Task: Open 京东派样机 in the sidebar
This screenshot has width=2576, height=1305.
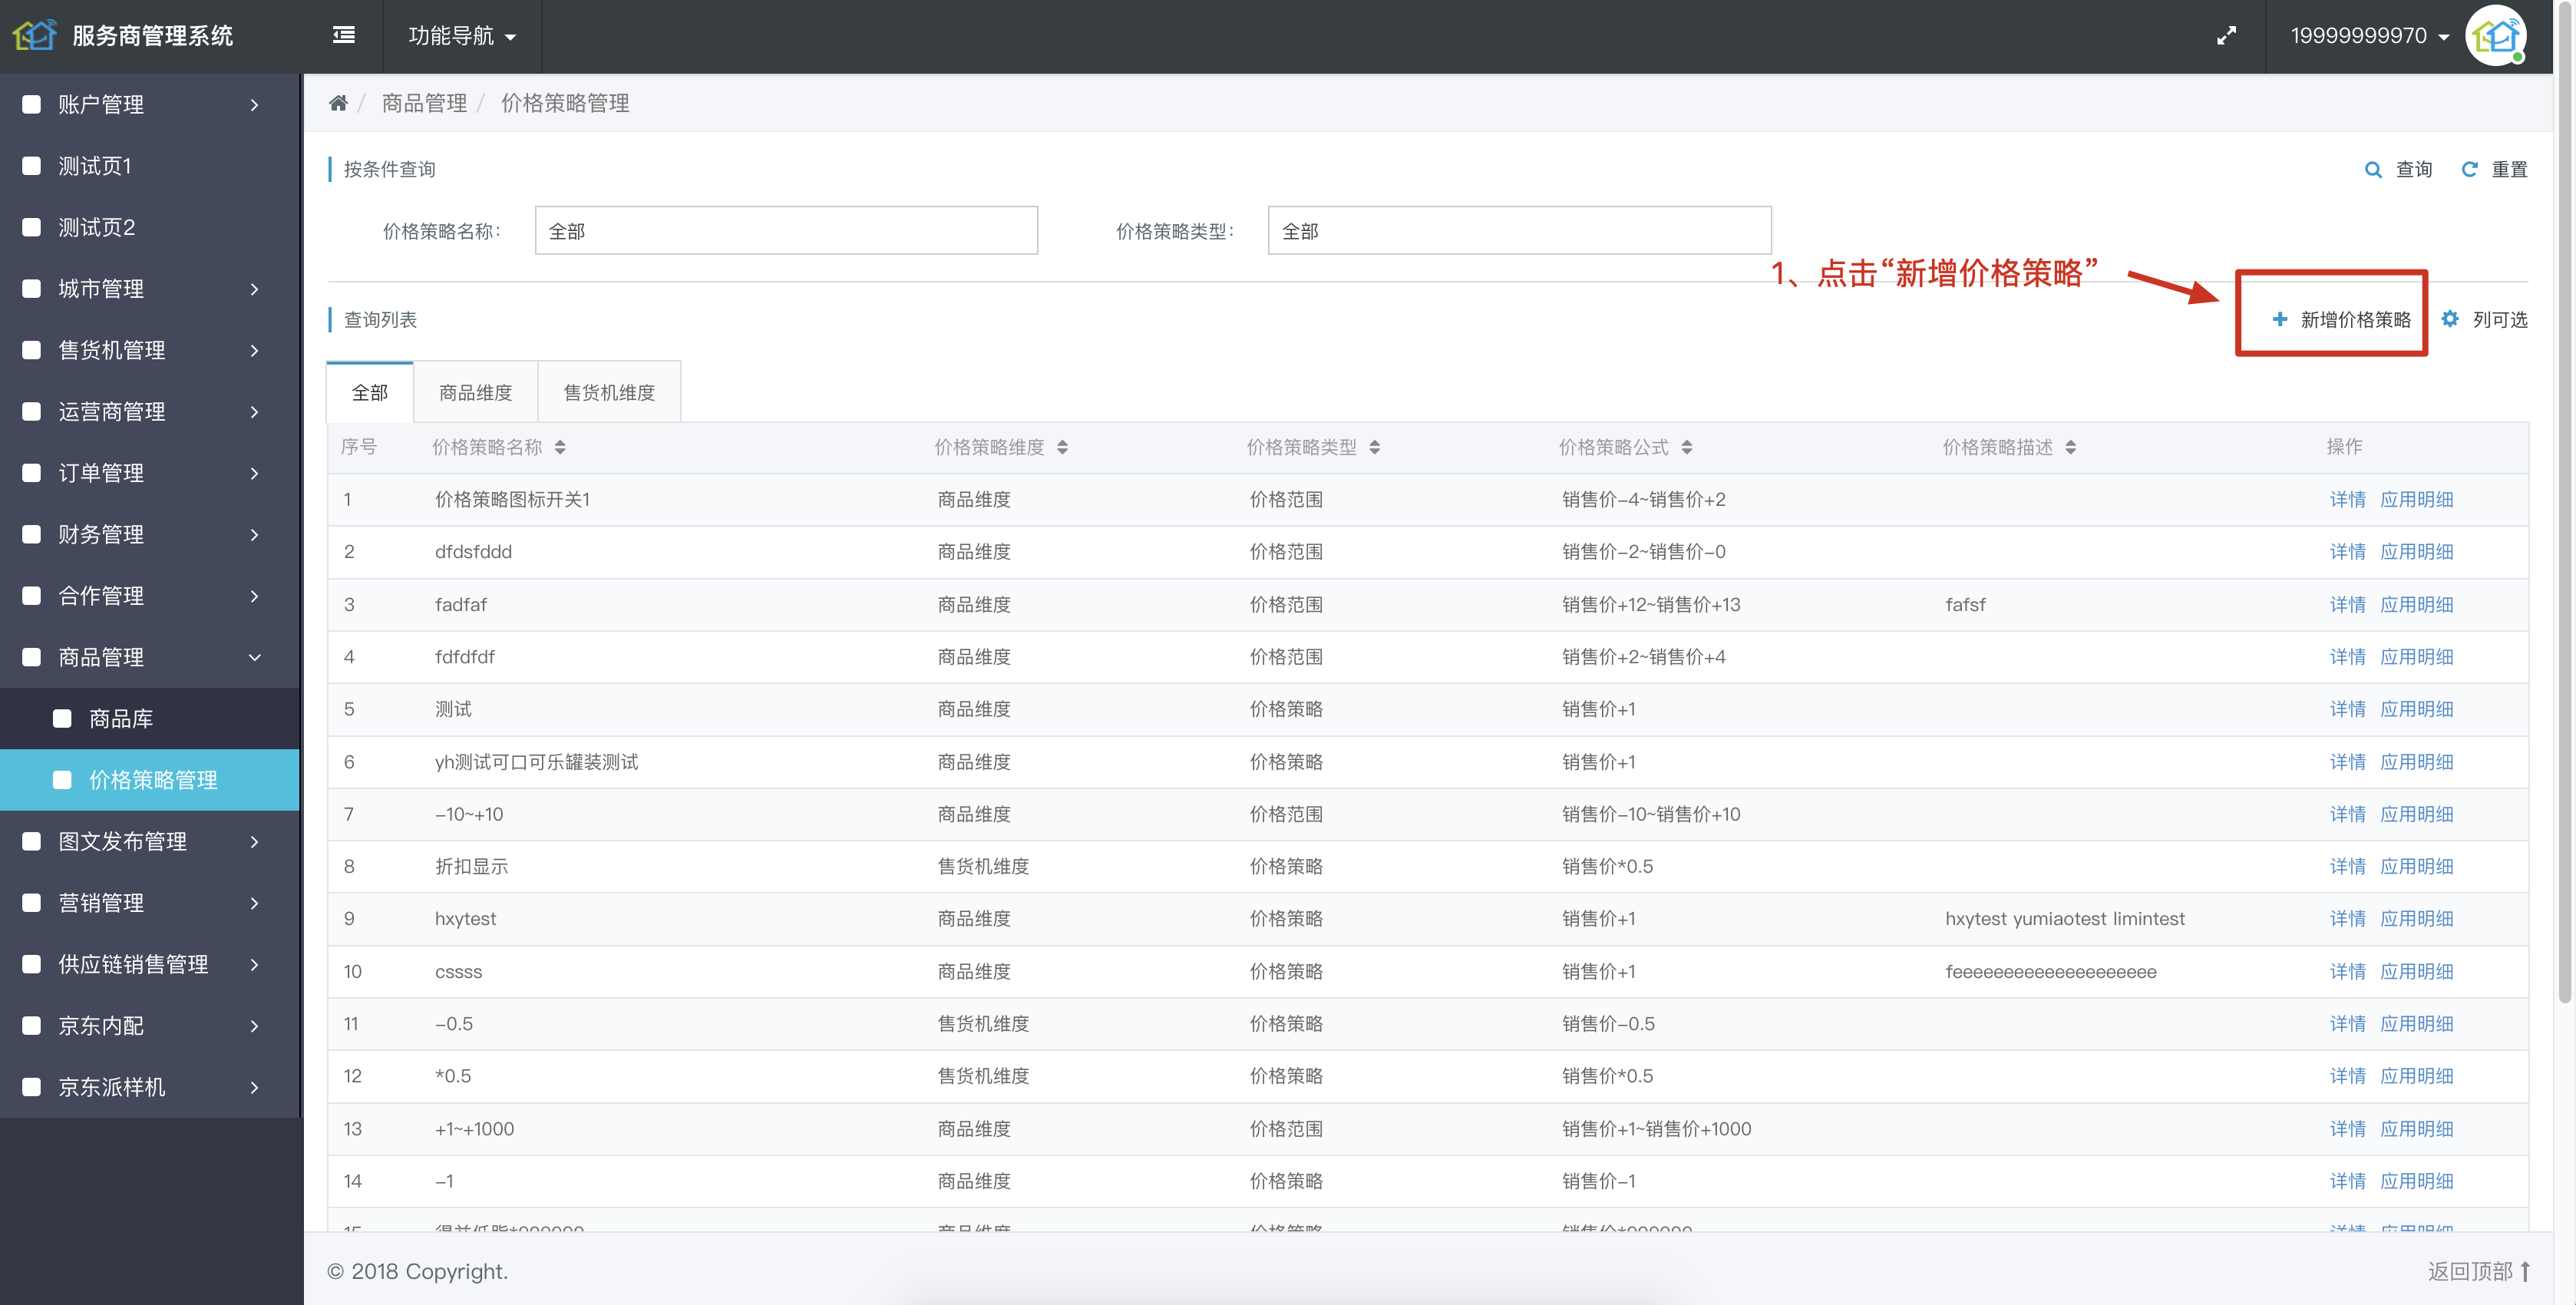Action: click(150, 1087)
